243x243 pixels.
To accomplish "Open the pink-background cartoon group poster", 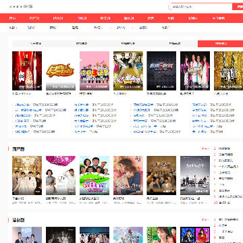I will click(94, 71).
